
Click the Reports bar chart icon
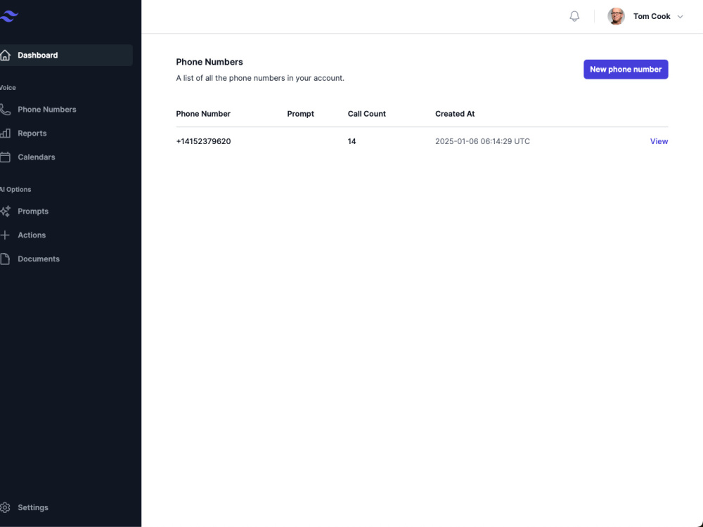point(5,133)
